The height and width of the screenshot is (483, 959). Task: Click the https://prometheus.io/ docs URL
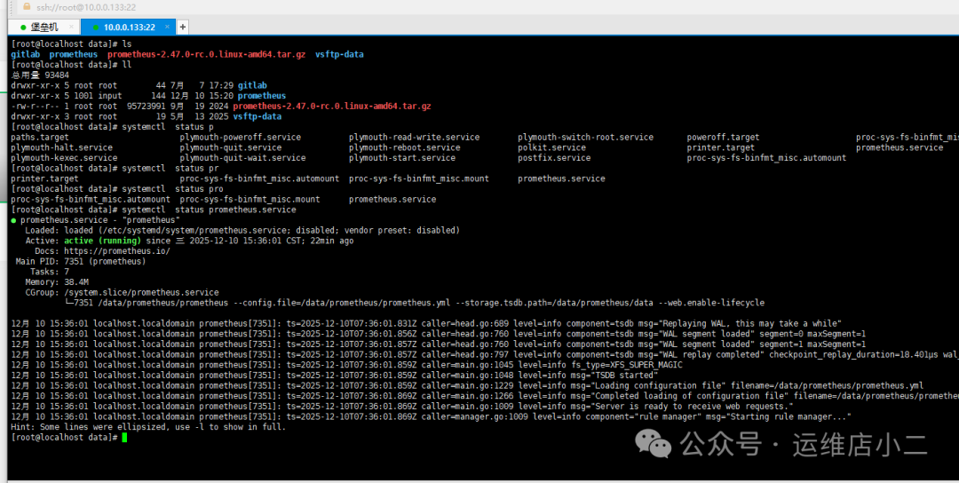(x=117, y=251)
